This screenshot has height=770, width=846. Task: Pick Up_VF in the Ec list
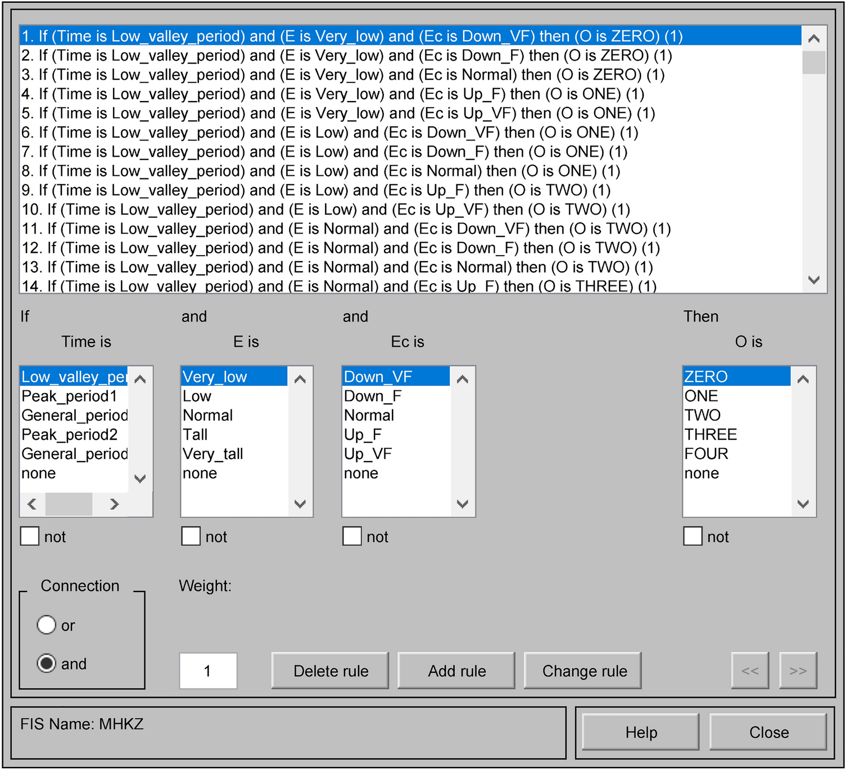[368, 454]
